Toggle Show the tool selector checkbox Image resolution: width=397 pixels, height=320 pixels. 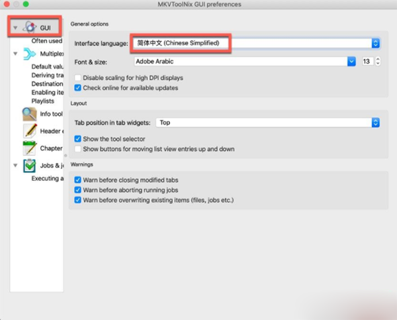[x=77, y=138]
